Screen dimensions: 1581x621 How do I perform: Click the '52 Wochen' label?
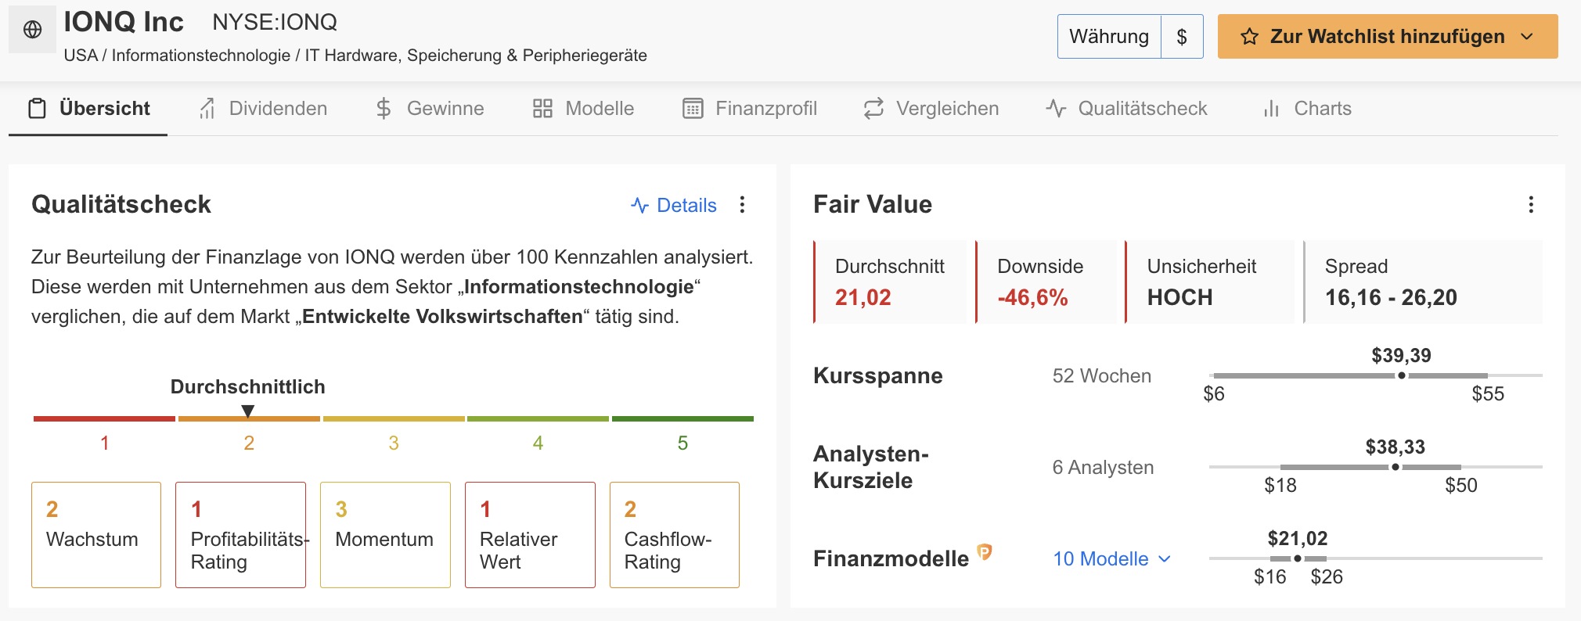point(1101,375)
